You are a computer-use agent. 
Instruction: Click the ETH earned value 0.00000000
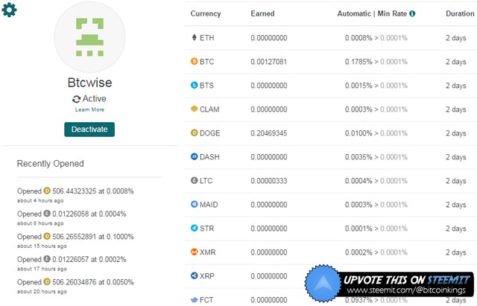pos(269,38)
